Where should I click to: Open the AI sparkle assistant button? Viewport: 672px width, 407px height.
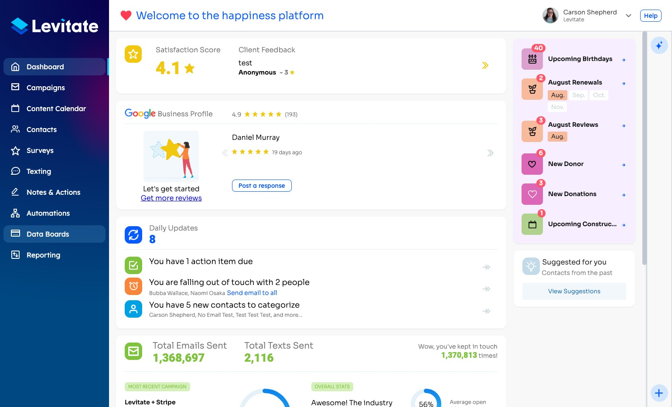(x=659, y=45)
